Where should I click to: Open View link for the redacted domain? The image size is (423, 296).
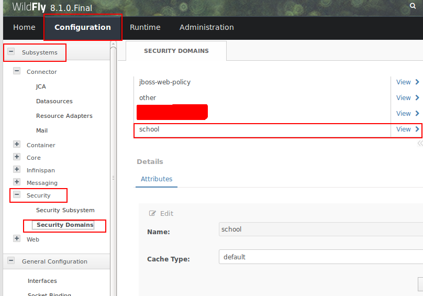pyautogui.click(x=403, y=114)
